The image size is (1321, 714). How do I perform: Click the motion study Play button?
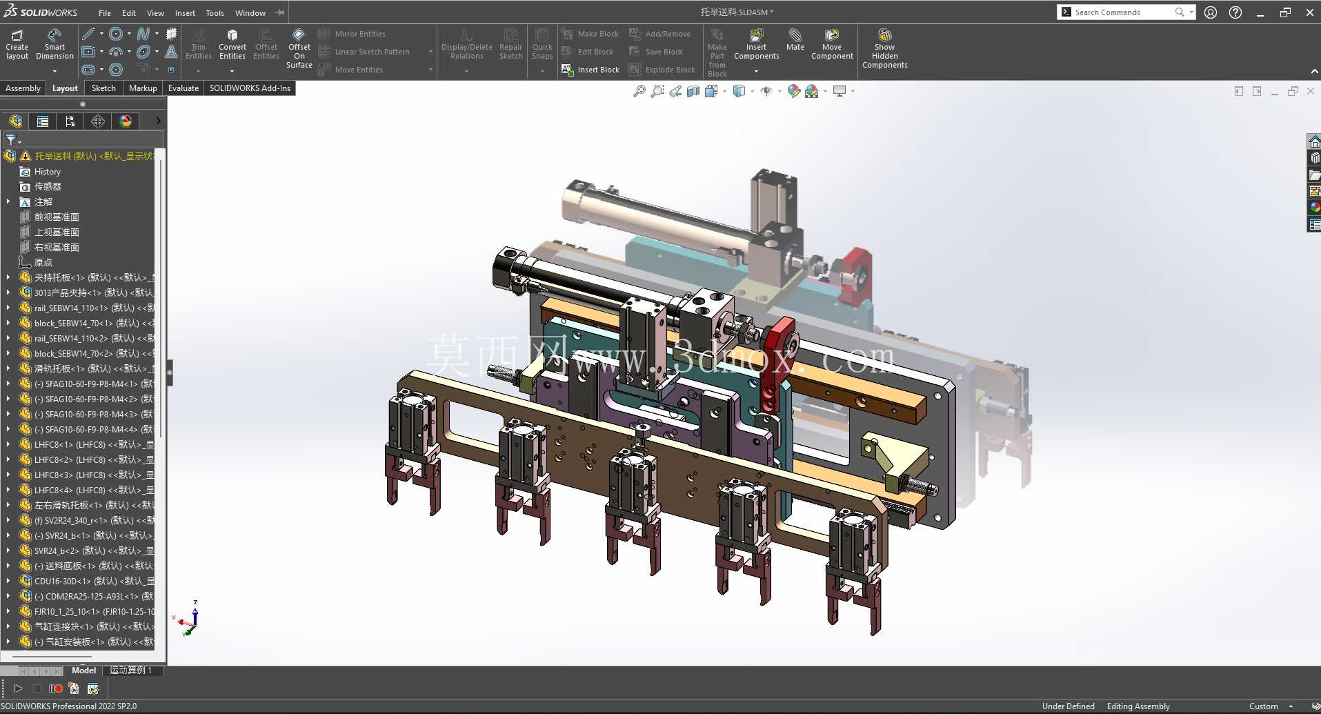pos(18,688)
